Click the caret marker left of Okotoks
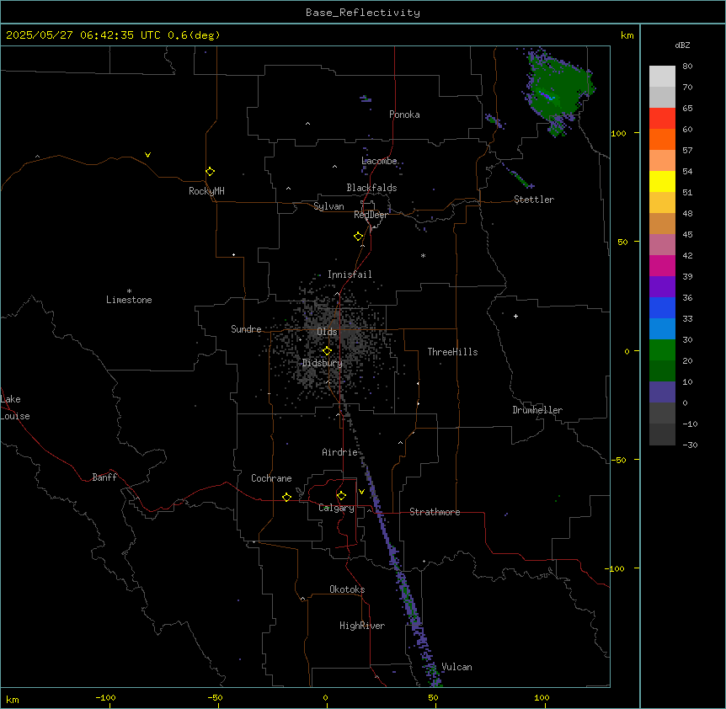The height and width of the screenshot is (709, 726). [302, 599]
